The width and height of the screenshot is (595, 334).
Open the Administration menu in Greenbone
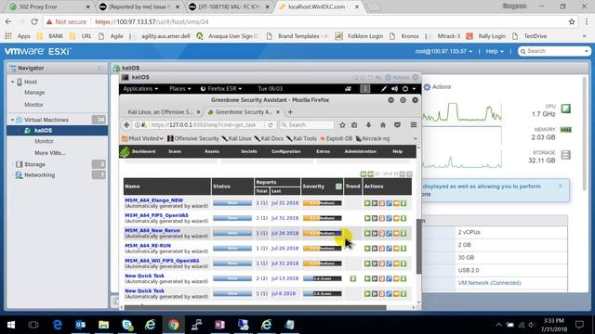[360, 151]
